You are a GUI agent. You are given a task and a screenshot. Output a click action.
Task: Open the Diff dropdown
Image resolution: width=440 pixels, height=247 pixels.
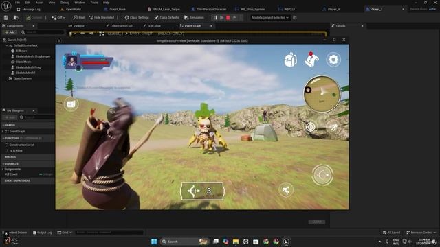click(58, 18)
